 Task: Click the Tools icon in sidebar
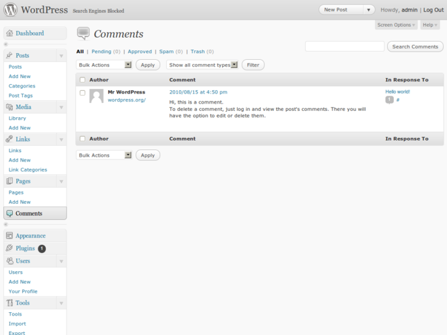pos(9,303)
